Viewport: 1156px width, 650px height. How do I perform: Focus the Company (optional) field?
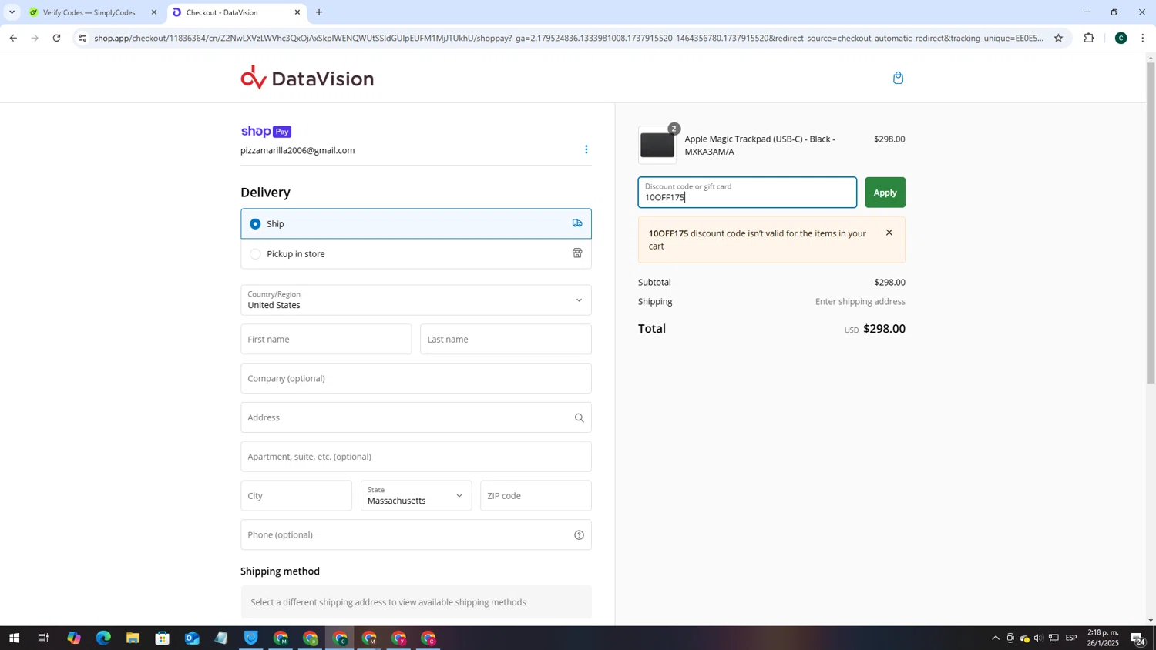tap(416, 379)
